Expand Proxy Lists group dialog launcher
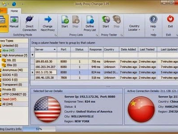This screenshot has height=134, width=178. pos(97,35)
